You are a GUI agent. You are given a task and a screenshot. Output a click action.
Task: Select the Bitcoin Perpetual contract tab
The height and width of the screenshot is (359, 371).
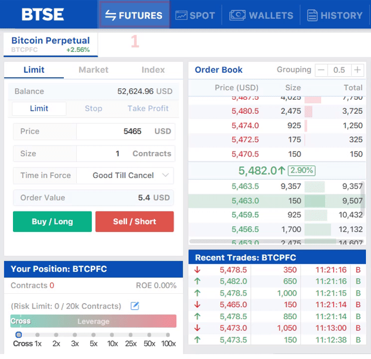51,44
